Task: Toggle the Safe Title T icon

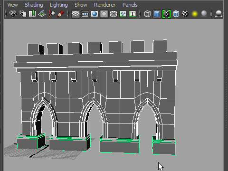Action: click(x=133, y=14)
